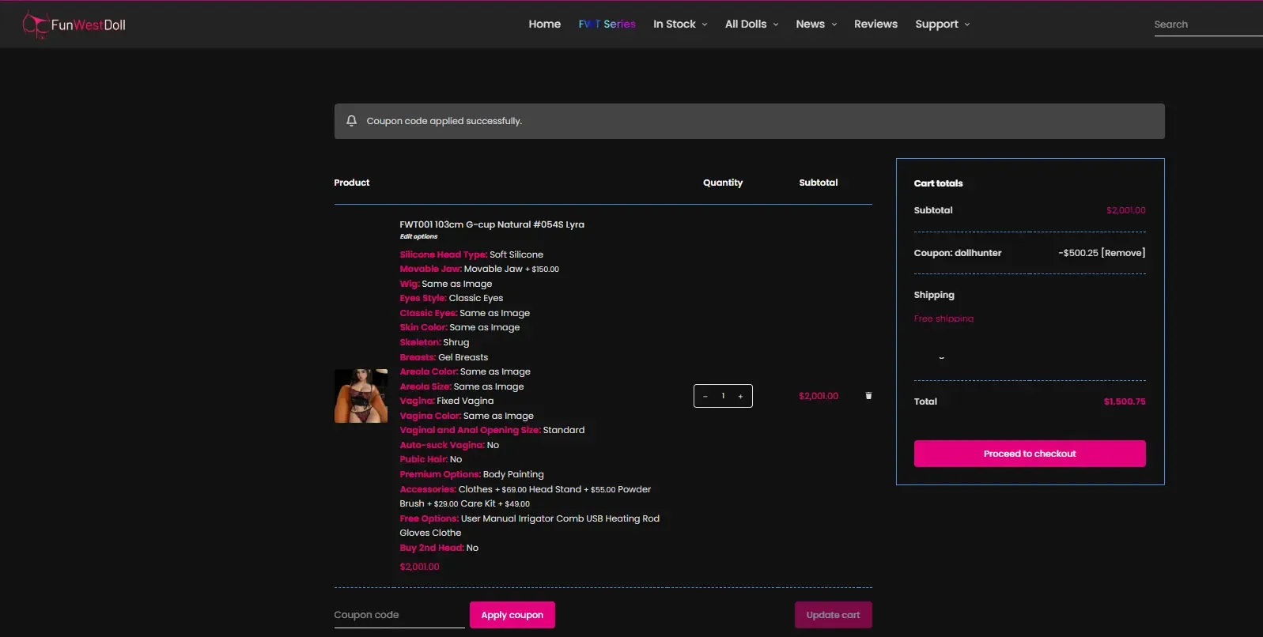Click the Subtotal column header

819,183
